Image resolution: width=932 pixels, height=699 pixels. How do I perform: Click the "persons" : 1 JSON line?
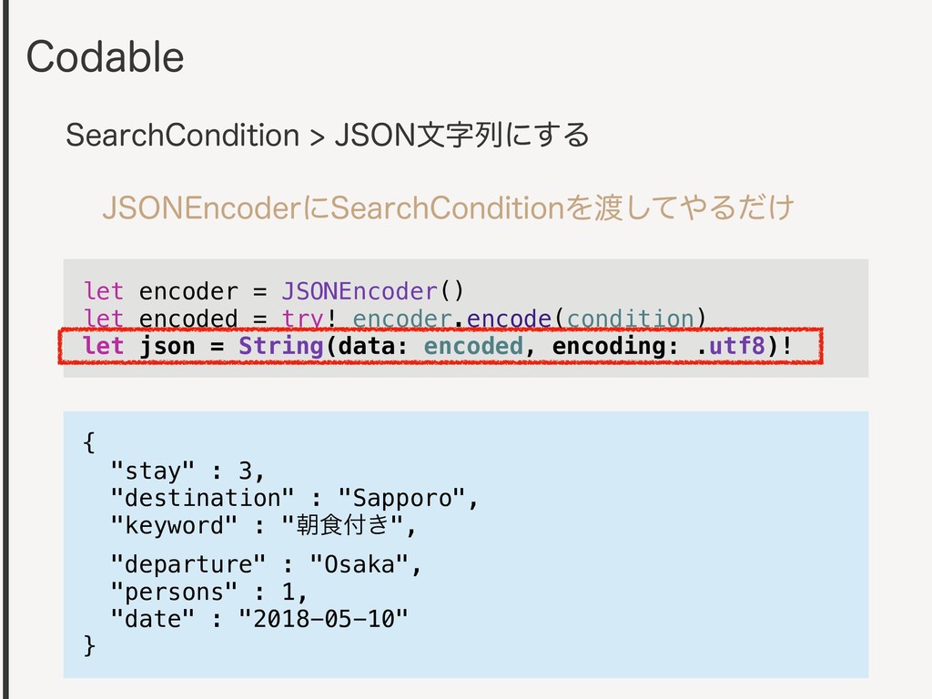point(208,592)
